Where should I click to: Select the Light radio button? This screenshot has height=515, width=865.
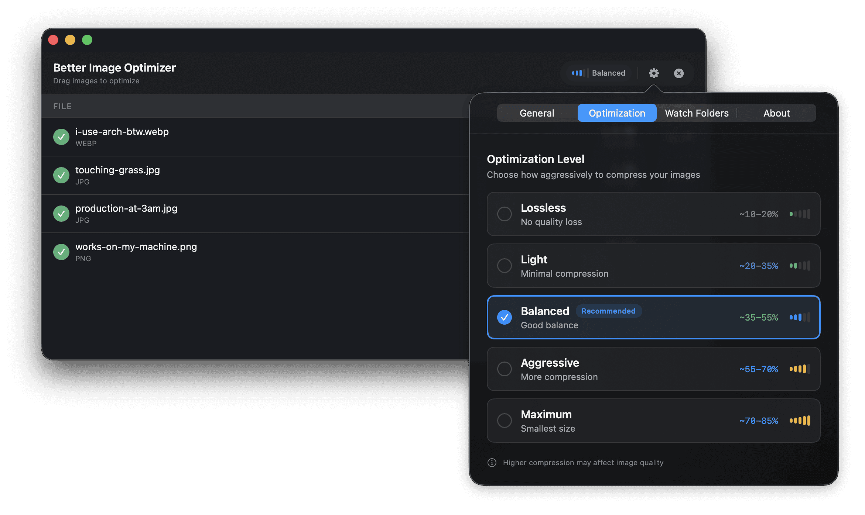[505, 266]
